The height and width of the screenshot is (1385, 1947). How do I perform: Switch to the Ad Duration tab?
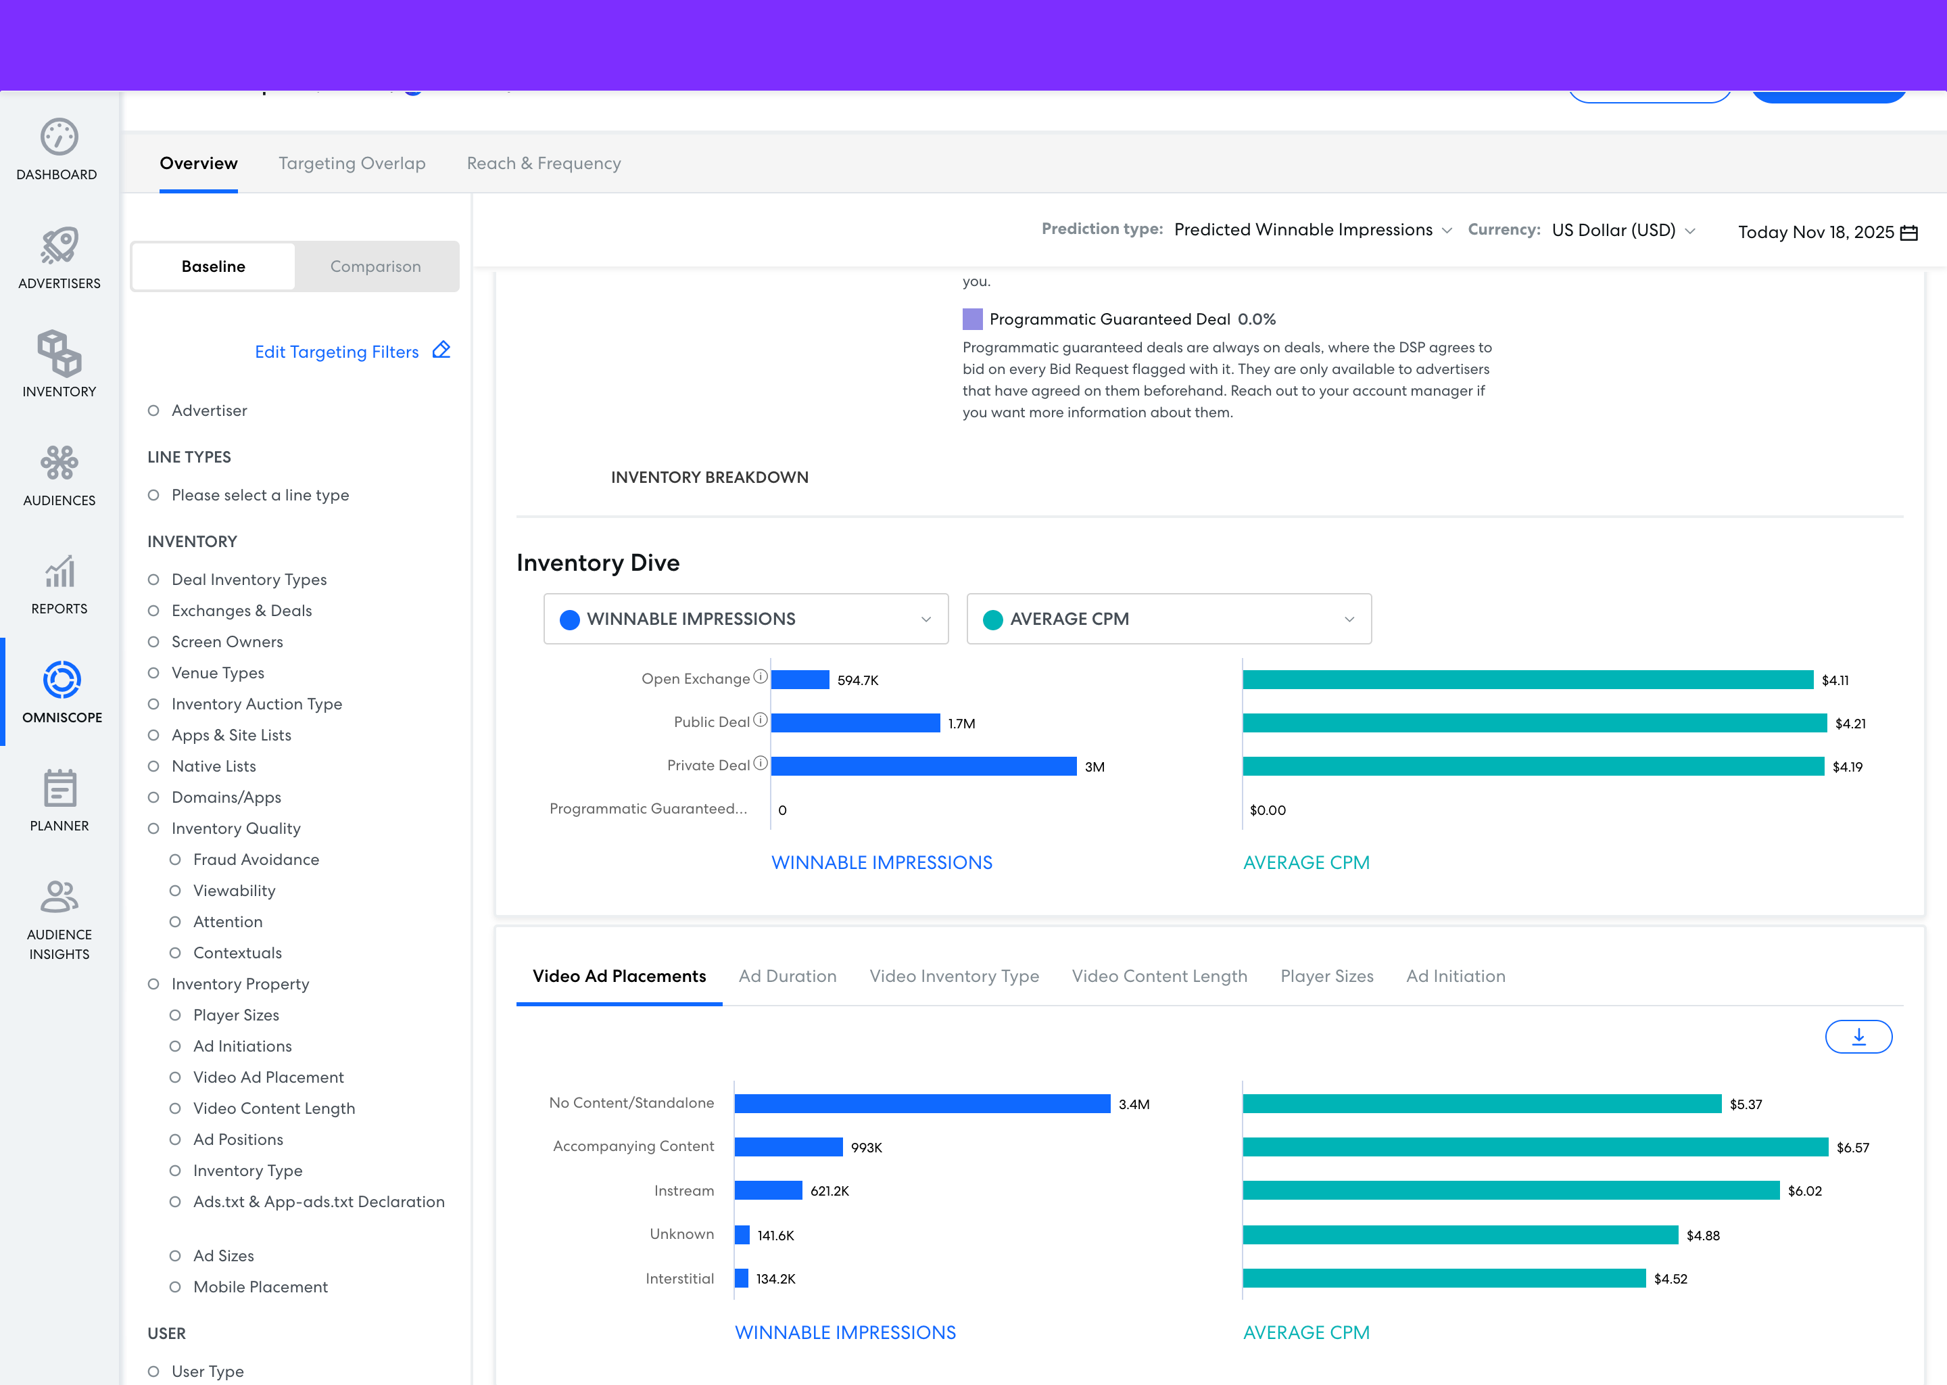[787, 977]
